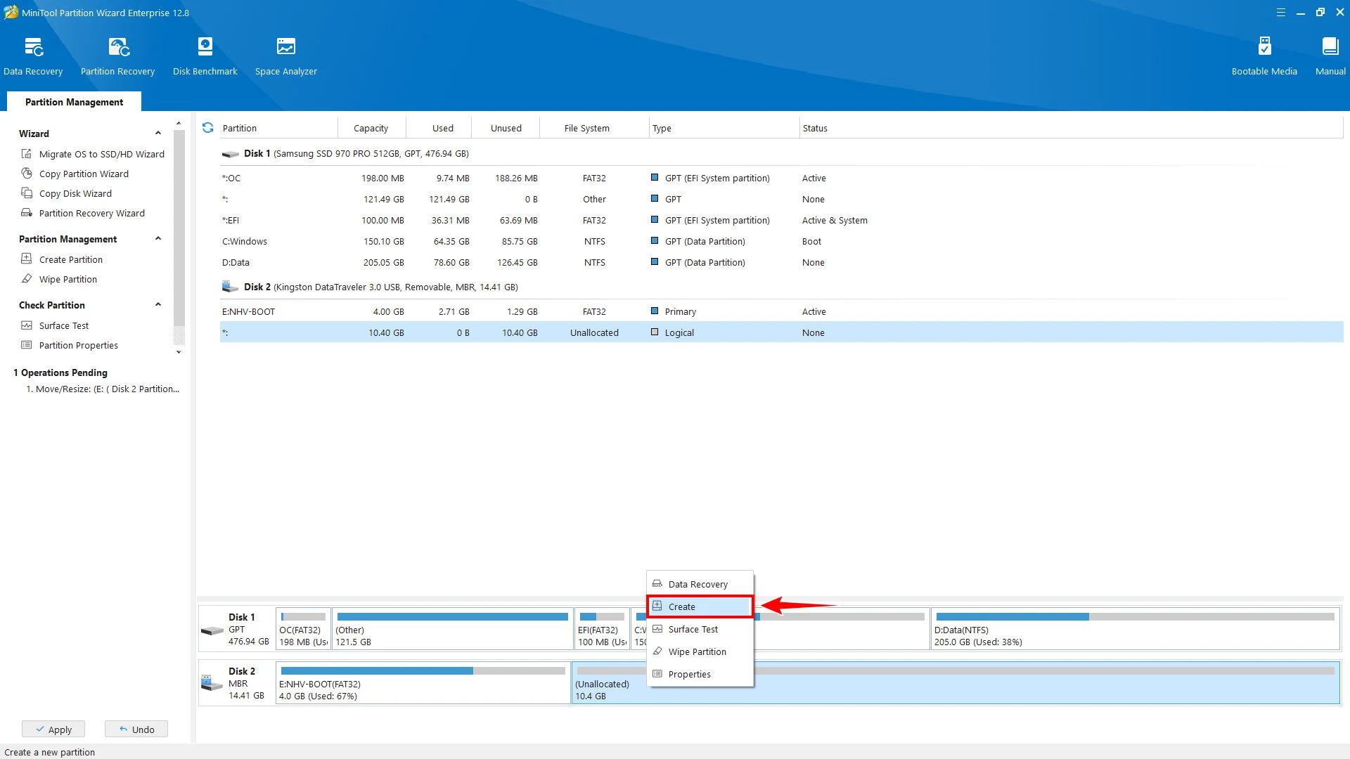Select the C:Windows partition row
Screen dimensions: 1350x759
click(780, 241)
